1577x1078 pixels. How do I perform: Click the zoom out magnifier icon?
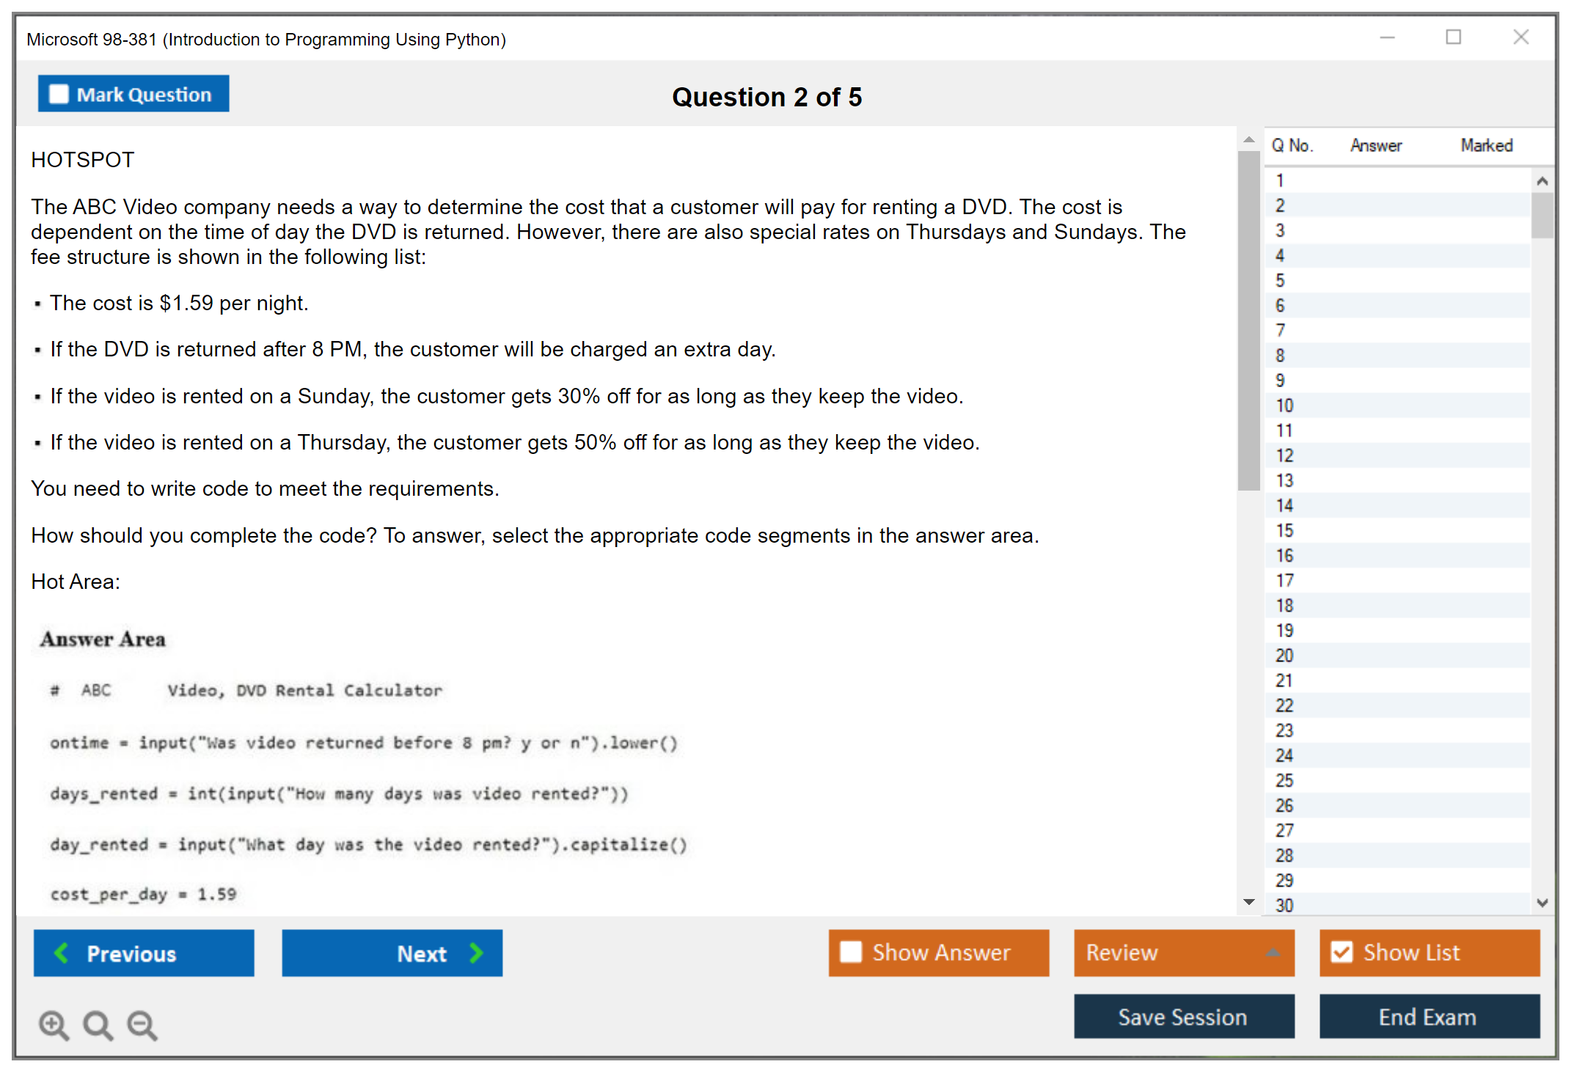pos(142,1024)
